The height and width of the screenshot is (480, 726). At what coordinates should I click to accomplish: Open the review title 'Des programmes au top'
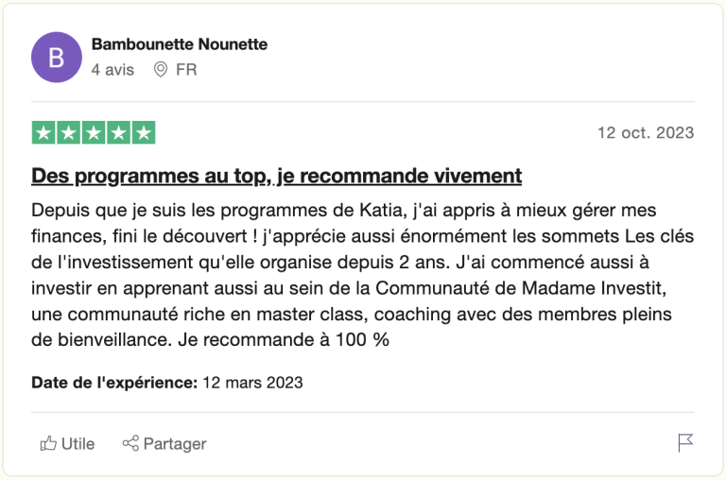pos(276,176)
